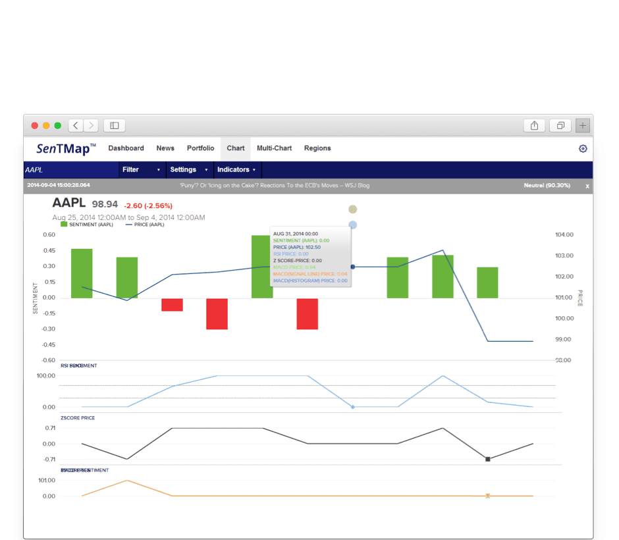Expand the Indicators dropdown
The image size is (619, 540).
point(237,170)
